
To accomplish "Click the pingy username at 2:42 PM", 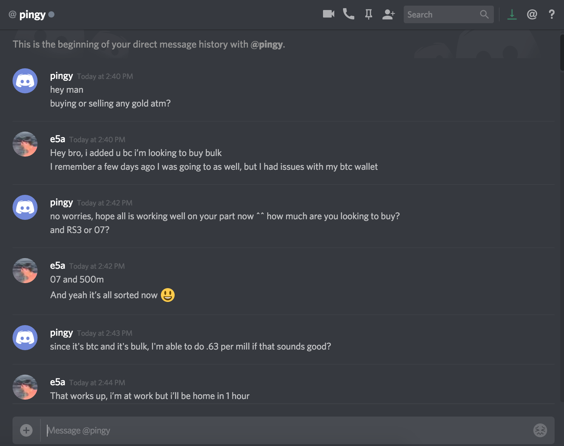I will (61, 202).
